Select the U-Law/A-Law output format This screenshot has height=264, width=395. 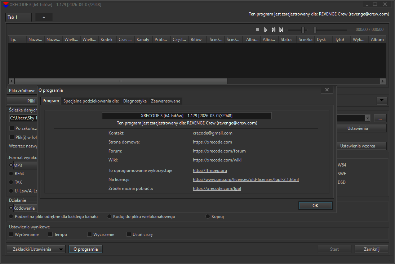[11, 191]
